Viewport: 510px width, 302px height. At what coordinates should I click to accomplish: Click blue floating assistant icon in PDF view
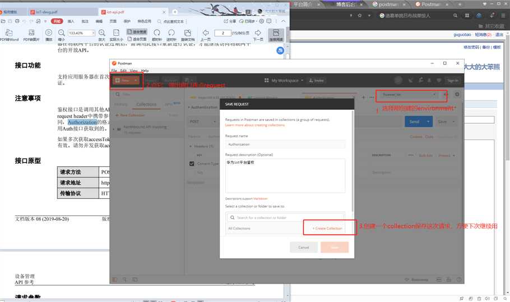280,50
